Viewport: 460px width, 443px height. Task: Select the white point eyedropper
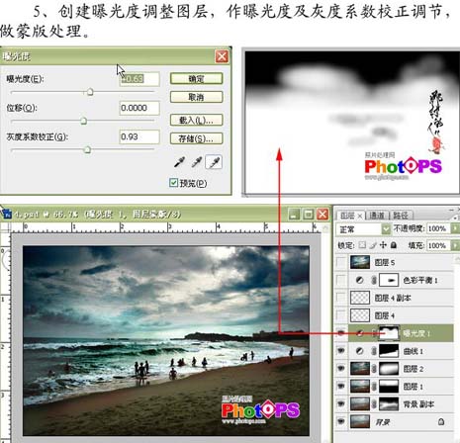coord(214,162)
